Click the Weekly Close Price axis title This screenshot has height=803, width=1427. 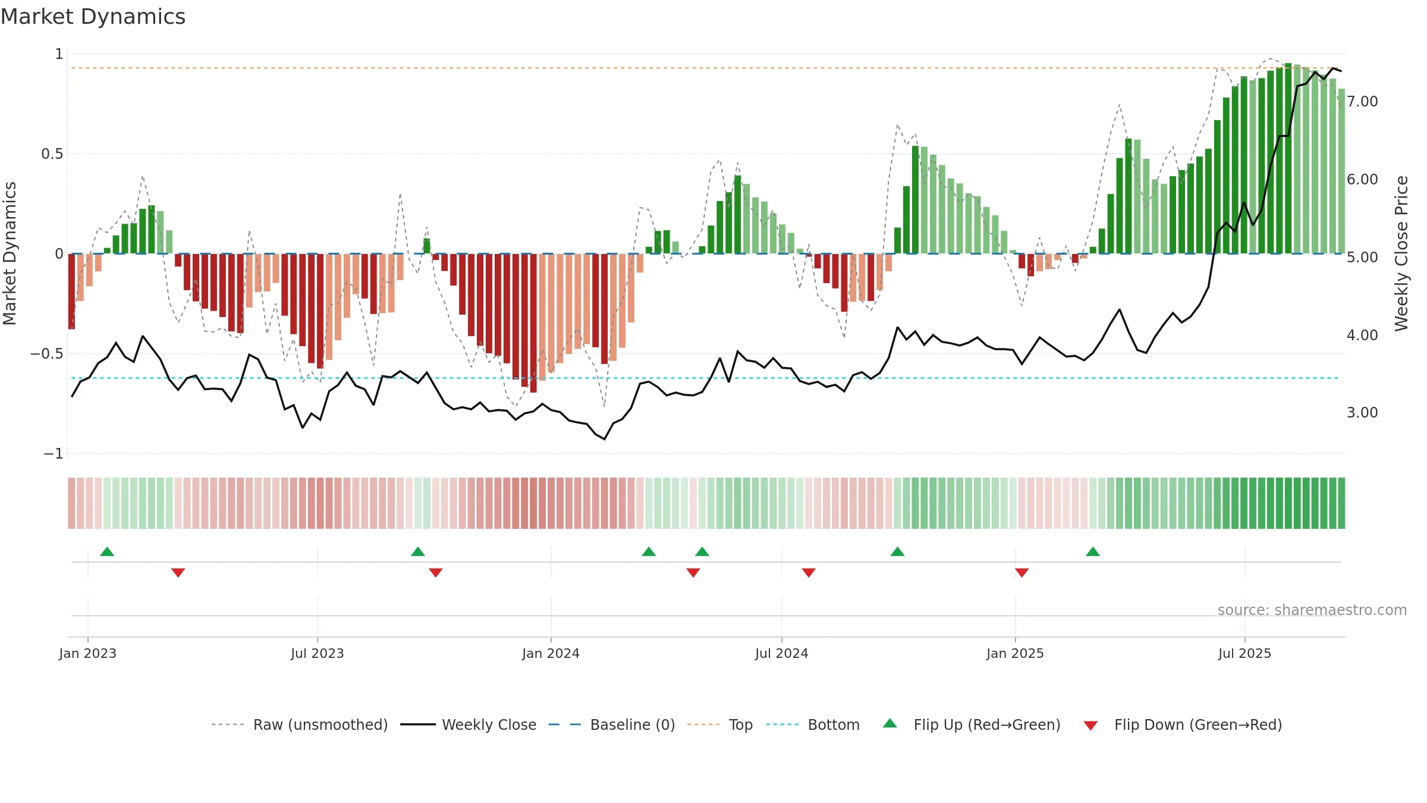point(1401,253)
